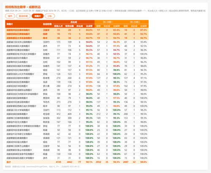Viewport: 211px width, 173px height.
Task: Click the 08-24周一 date header
Action: [x=108, y=22]
